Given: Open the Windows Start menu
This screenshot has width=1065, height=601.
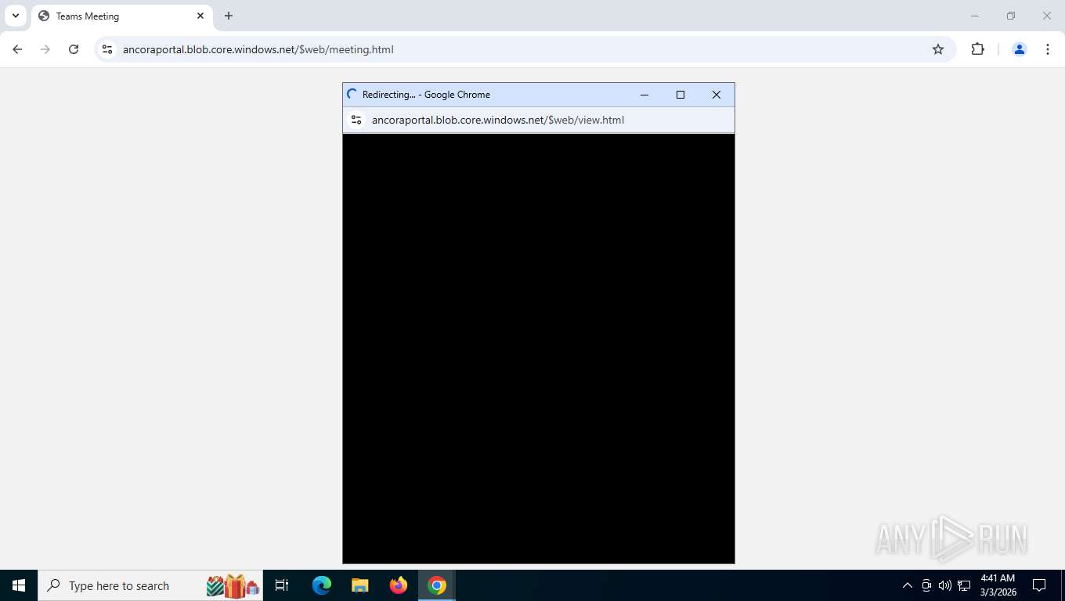Looking at the screenshot, I should pos(19,585).
